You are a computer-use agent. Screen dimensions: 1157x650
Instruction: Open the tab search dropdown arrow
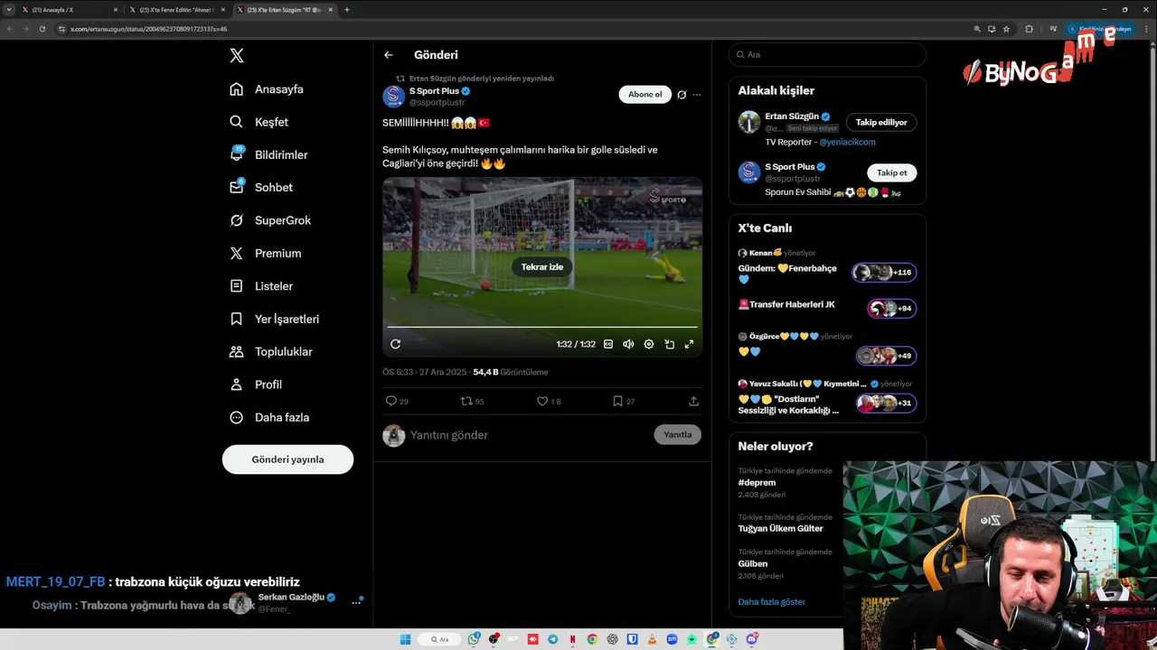pyautogui.click(x=9, y=10)
